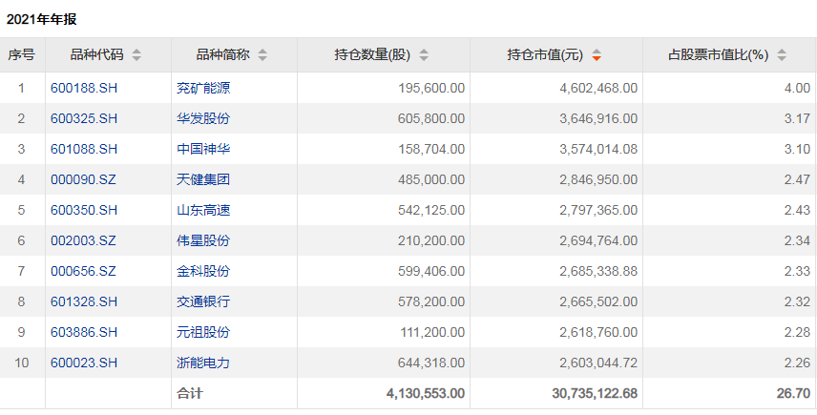Open 兖矿能源 stock name link
The width and height of the screenshot is (817, 415).
coord(203,88)
